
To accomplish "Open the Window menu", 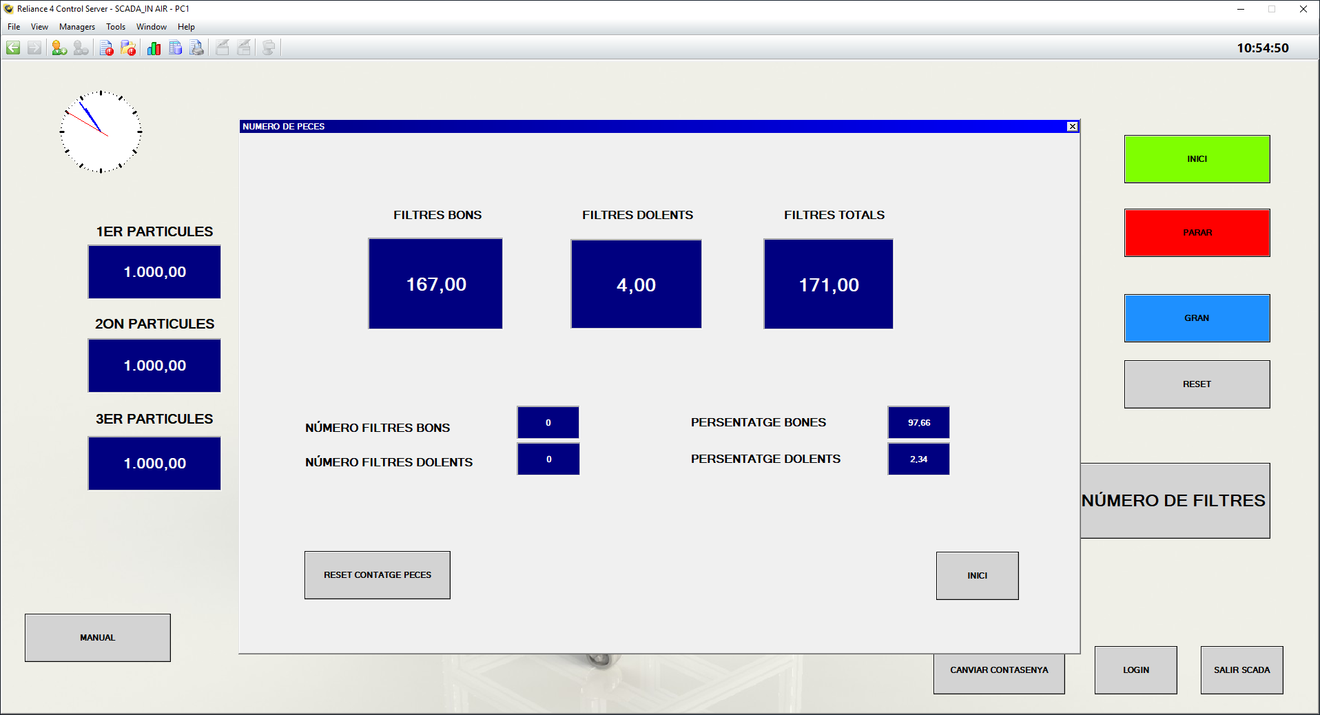I will pos(151,27).
